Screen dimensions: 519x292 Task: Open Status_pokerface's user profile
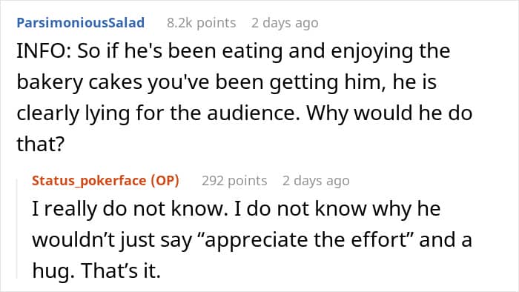[89, 181]
